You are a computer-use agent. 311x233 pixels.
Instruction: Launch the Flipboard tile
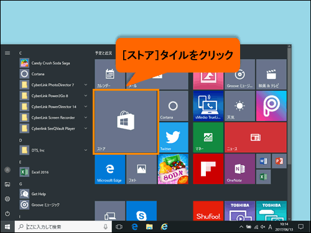click(208, 169)
